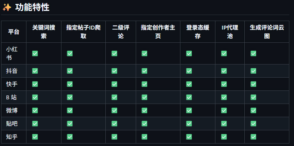The image size is (294, 146).
Task: Select the B 站 row label
Action: pos(11,97)
